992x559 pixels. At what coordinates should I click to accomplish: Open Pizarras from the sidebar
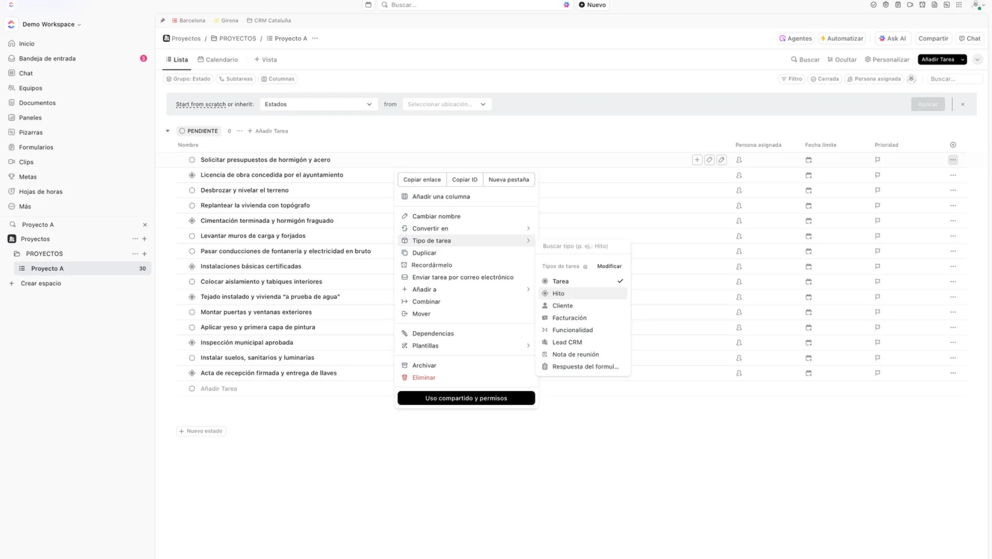pos(31,132)
